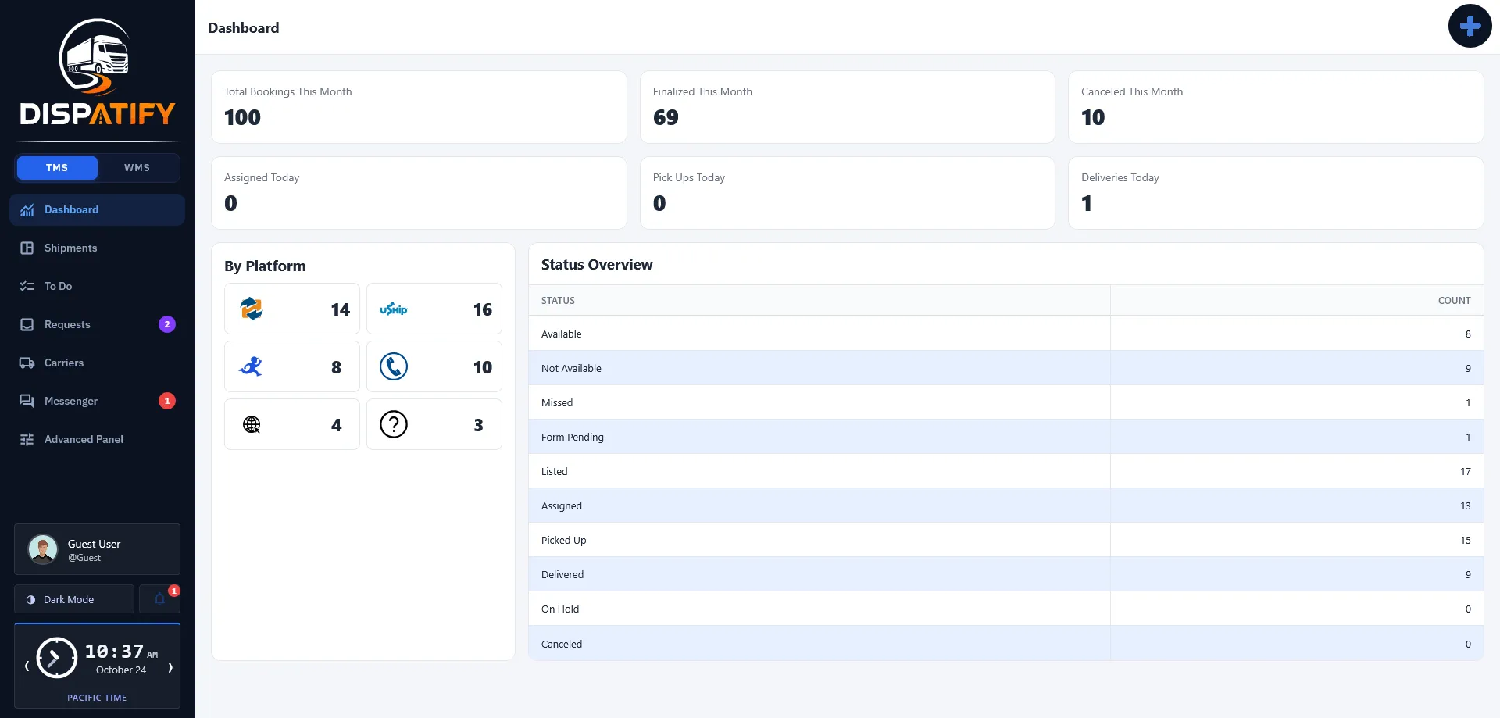Screen dimensions: 1500x718
Task: Click Canceled This Month card
Action: (x=1276, y=107)
